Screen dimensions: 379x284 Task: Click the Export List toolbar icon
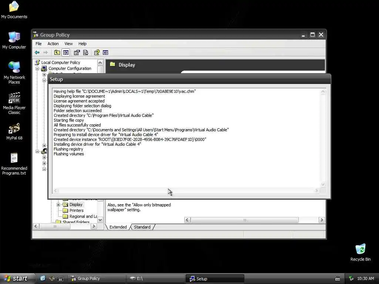[x=86, y=53]
